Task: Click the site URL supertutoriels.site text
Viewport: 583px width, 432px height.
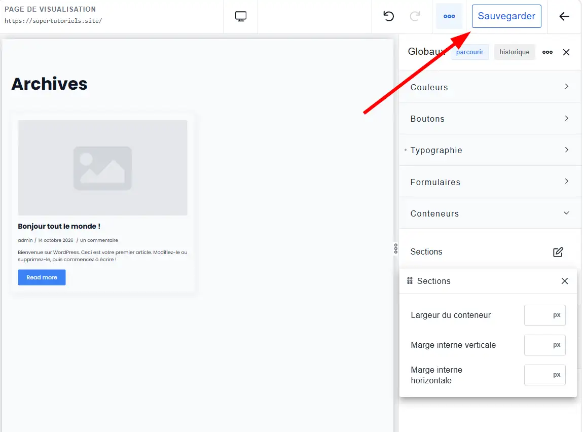Action: pos(53,21)
